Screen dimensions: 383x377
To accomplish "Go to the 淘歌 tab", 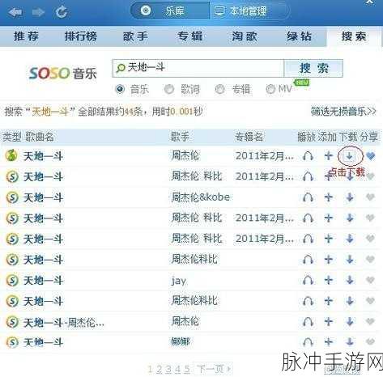I will (245, 36).
